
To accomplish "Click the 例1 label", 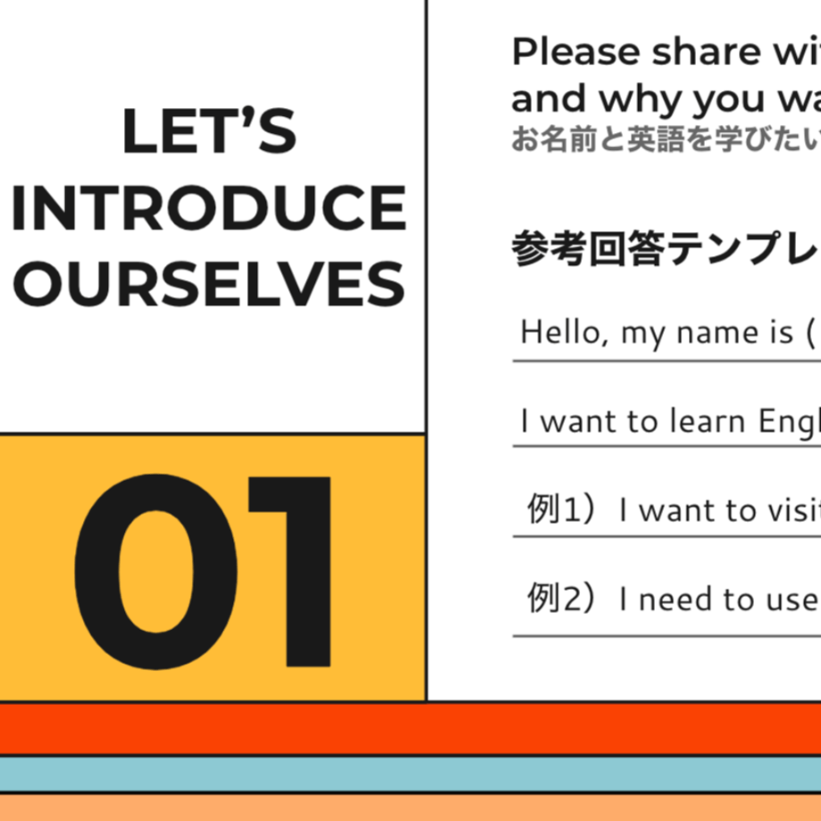I will [560, 509].
